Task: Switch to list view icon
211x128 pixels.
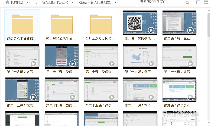Action: pos(198,2)
